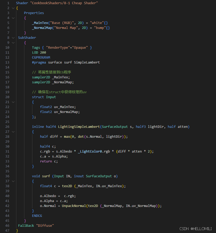Click c.a = s.Alpha line
216x233 pixels.
(x=54, y=156)
